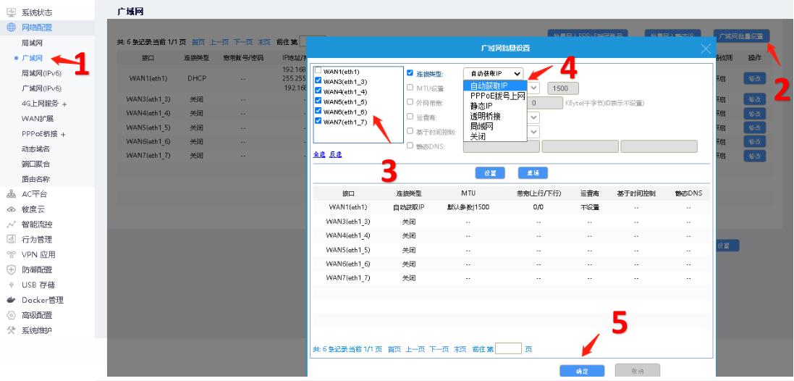
Task: Open the 运营商 dropdown arrow
Action: (x=534, y=117)
